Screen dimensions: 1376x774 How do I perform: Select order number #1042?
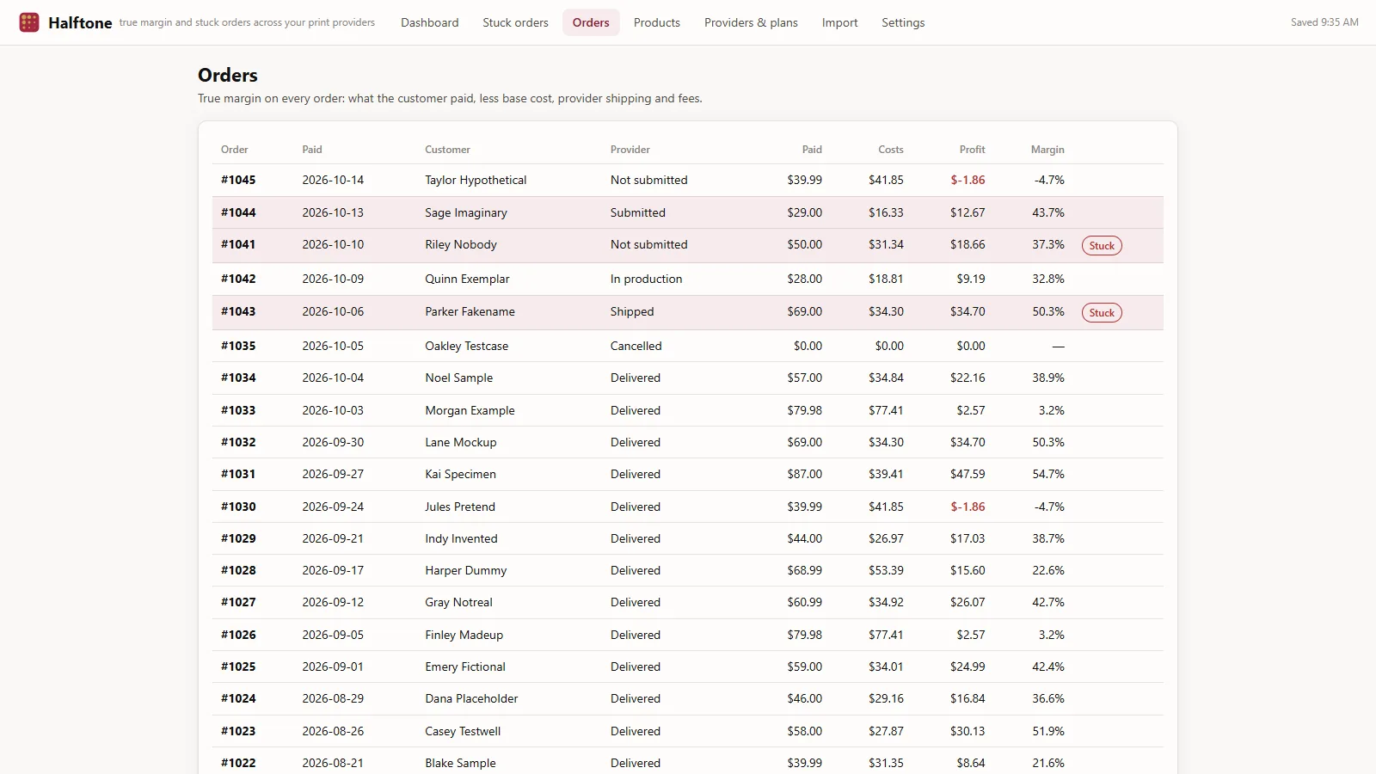tap(238, 279)
